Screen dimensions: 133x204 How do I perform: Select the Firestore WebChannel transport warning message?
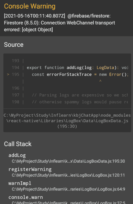tap(59, 23)
